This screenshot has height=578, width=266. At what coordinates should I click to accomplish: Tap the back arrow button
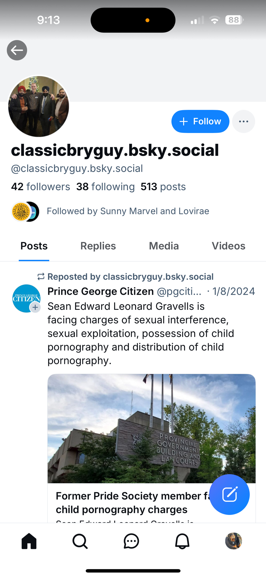[17, 50]
